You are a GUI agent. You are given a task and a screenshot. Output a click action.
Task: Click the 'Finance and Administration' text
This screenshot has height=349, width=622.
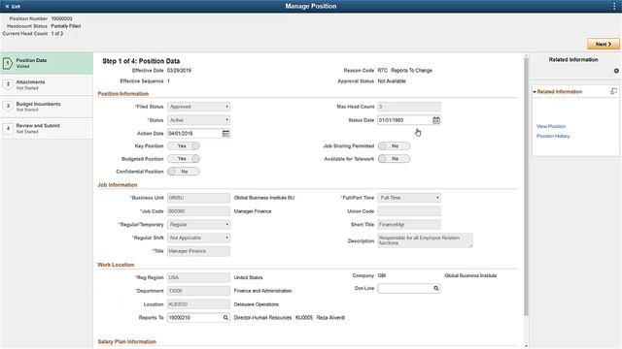tap(262, 291)
